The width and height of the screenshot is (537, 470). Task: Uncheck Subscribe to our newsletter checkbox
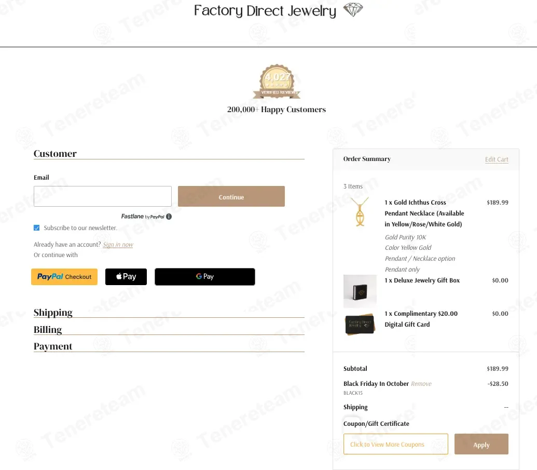37,228
